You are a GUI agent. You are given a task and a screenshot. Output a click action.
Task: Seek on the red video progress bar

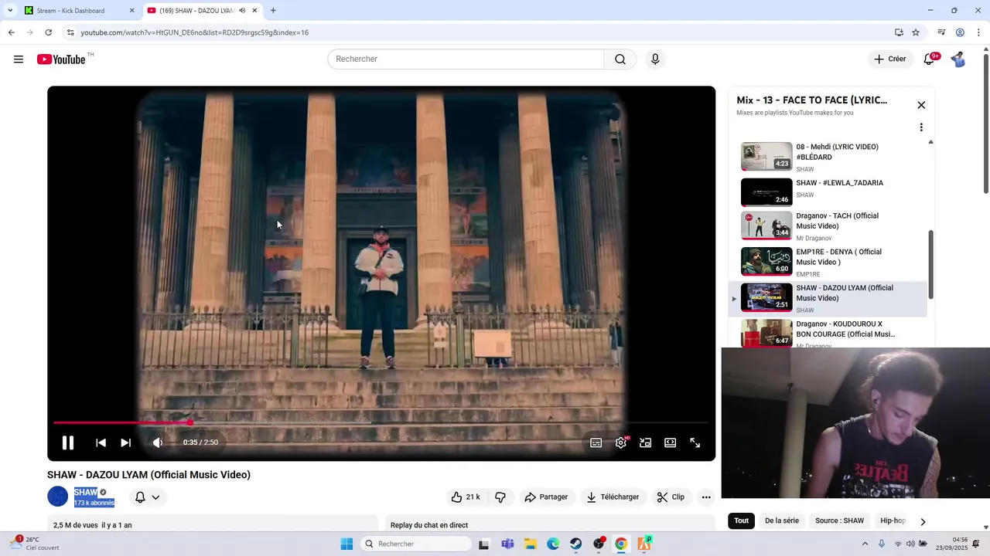[381, 422]
